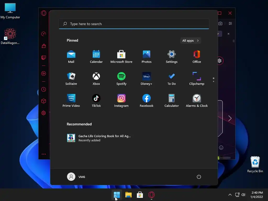Open network status tray icon
Image resolution: width=268 pixels, height=201 pixels.
pyautogui.click(x=237, y=195)
